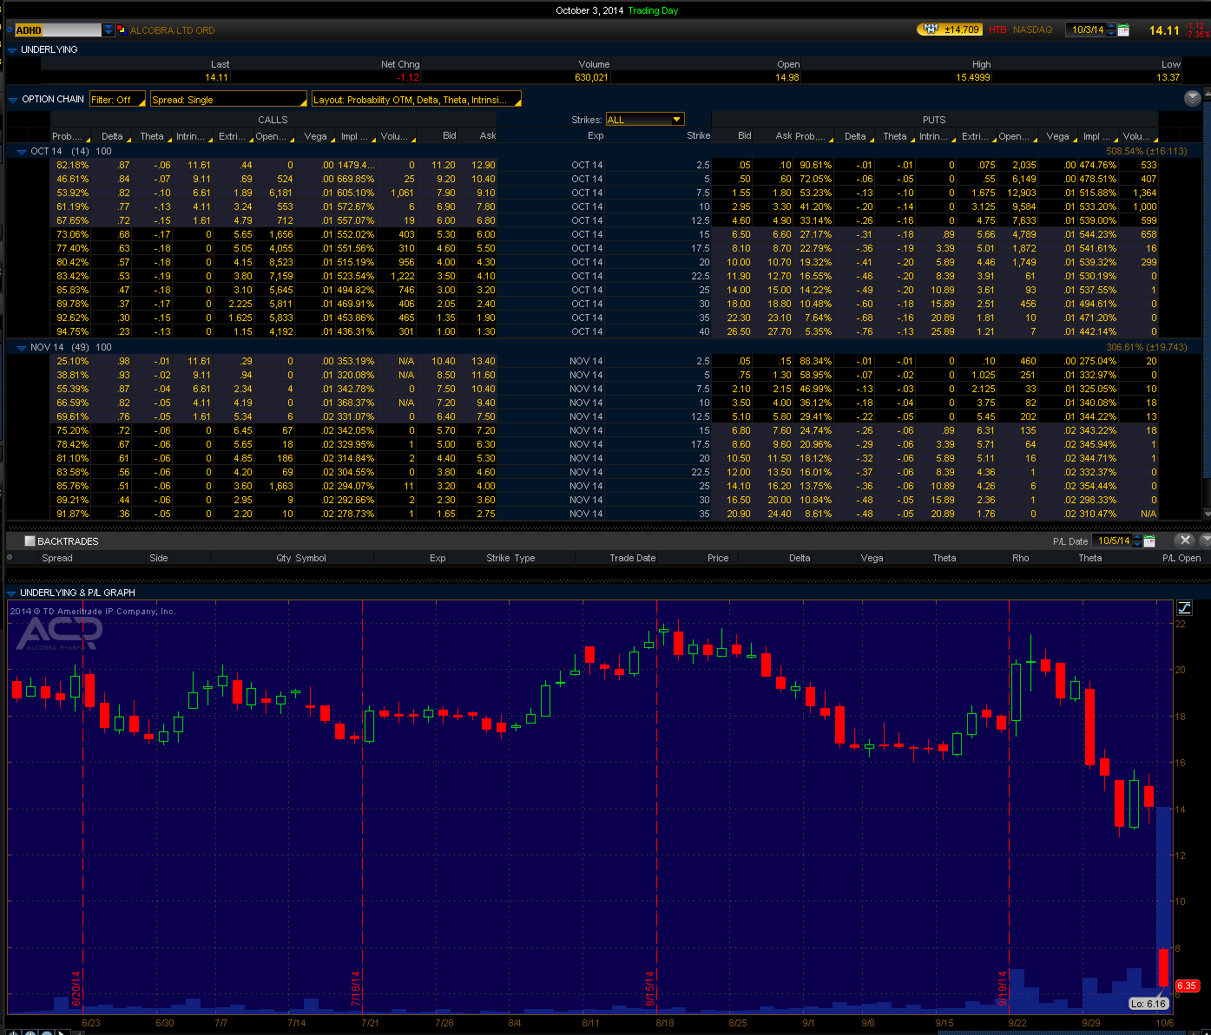The height and width of the screenshot is (1035, 1211).
Task: Click the NOV 14 strike 25 call ask 4.00
Action: (x=486, y=486)
